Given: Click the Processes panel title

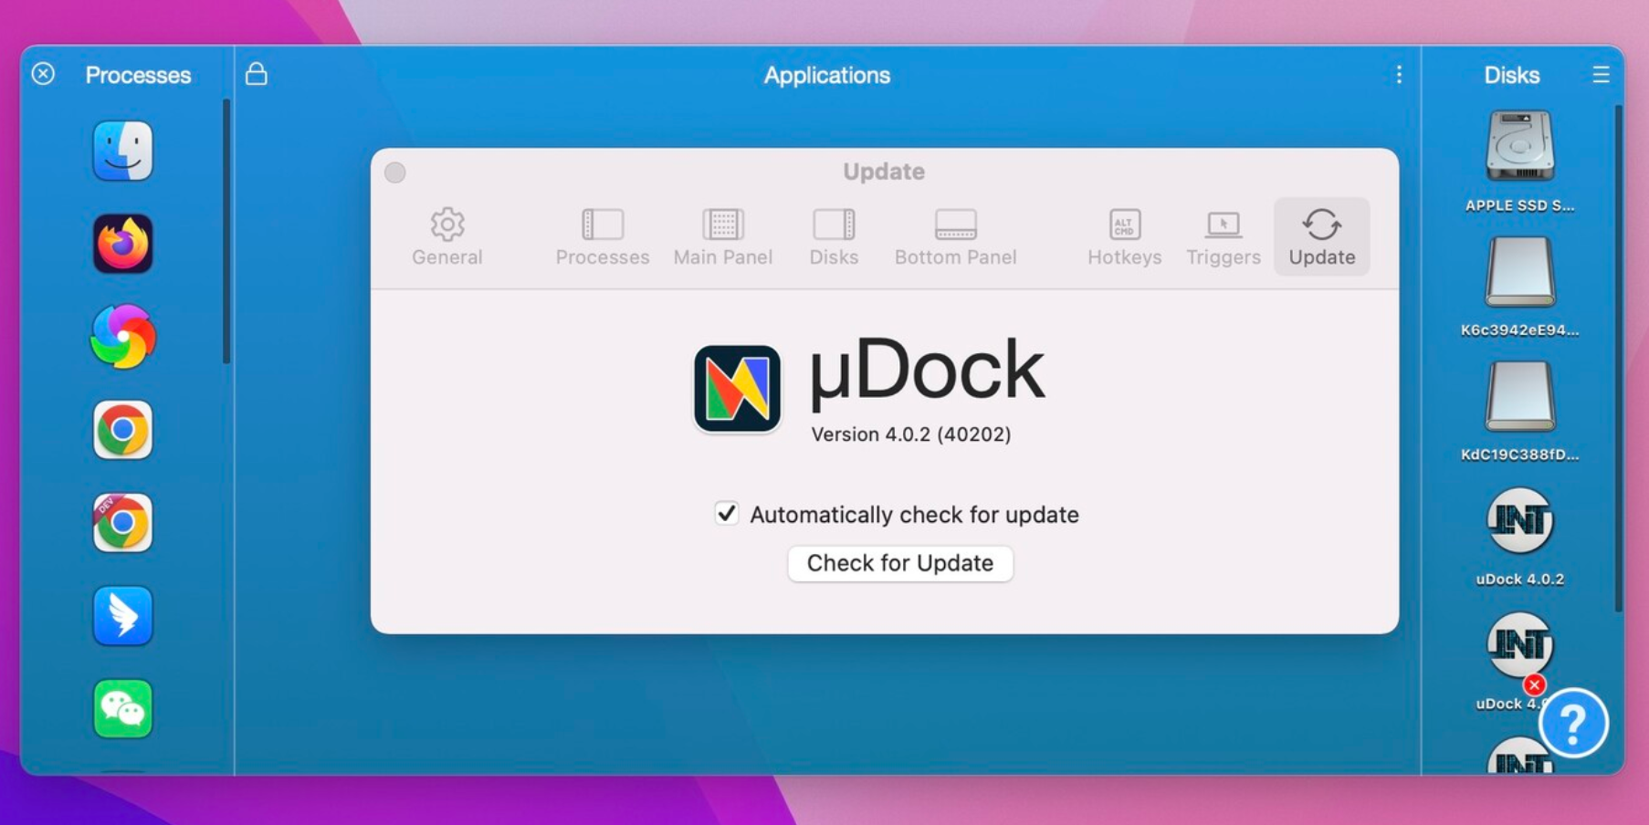Looking at the screenshot, I should point(138,75).
